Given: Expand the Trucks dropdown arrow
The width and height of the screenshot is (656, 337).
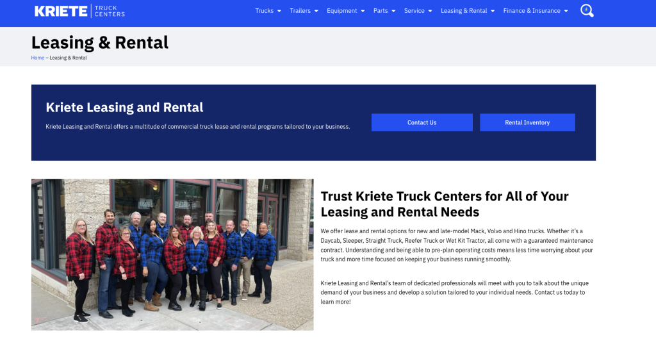Looking at the screenshot, I should [279, 11].
